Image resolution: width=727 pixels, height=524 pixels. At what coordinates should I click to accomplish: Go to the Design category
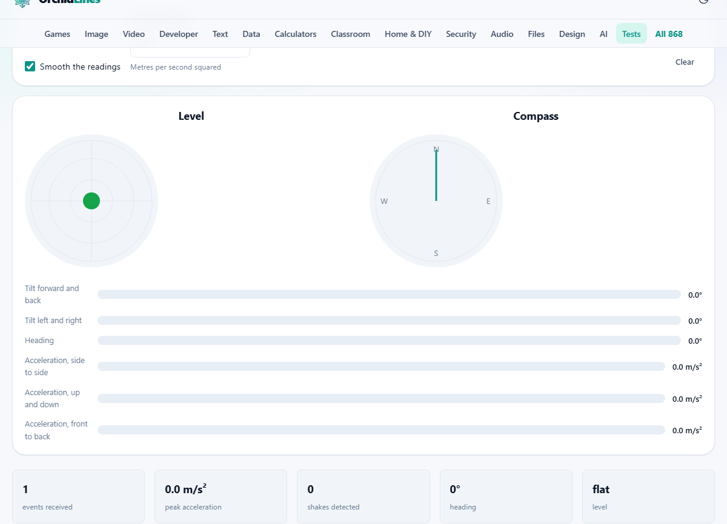(572, 34)
